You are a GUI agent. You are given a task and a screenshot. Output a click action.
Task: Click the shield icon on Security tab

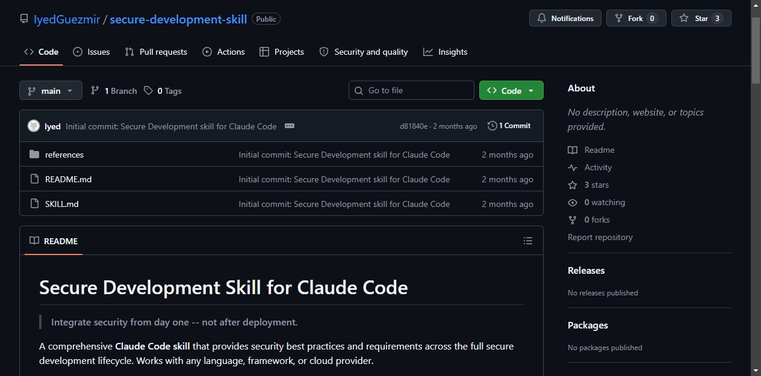pos(324,52)
